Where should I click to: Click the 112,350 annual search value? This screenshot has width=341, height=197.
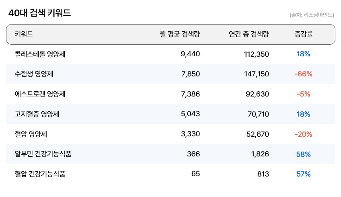click(256, 54)
